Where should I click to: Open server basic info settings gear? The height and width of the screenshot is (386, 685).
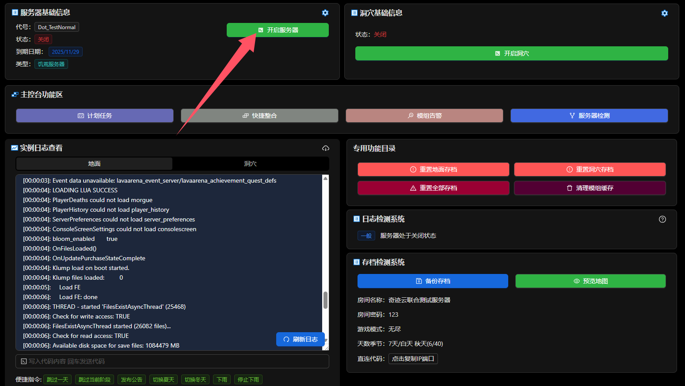[x=325, y=13]
